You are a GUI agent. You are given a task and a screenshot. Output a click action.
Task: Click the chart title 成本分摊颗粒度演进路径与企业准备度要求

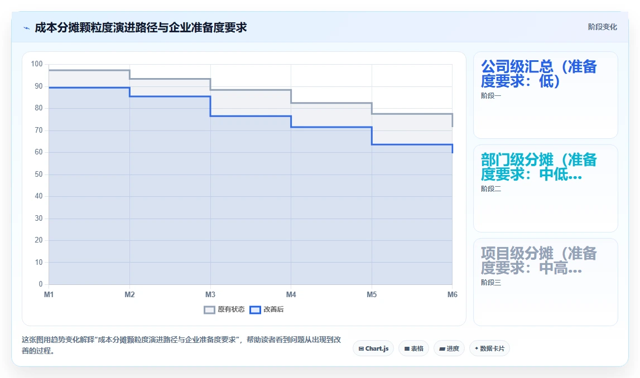coord(141,28)
